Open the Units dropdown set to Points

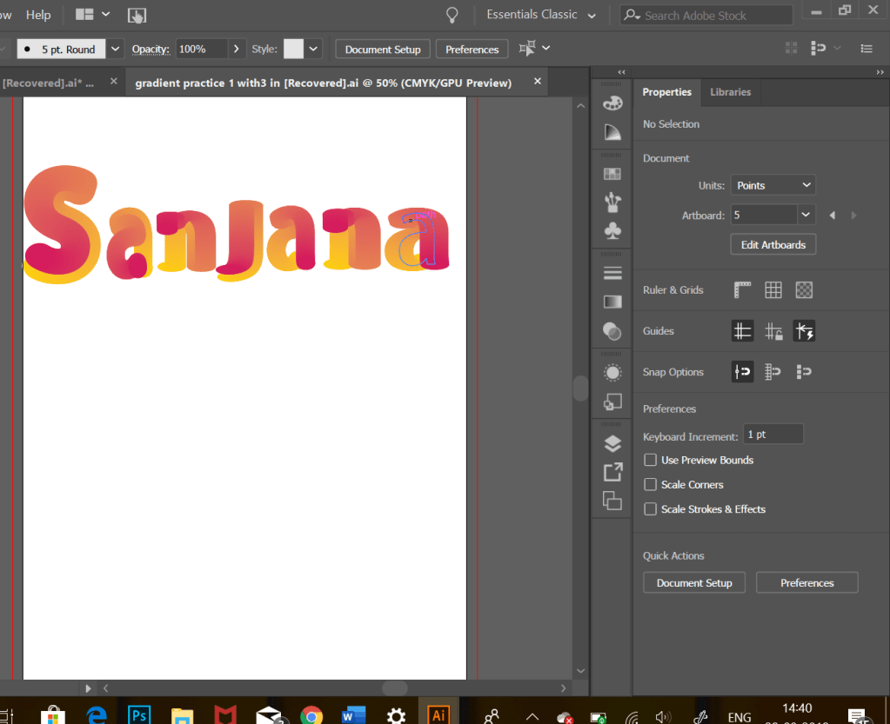point(773,185)
